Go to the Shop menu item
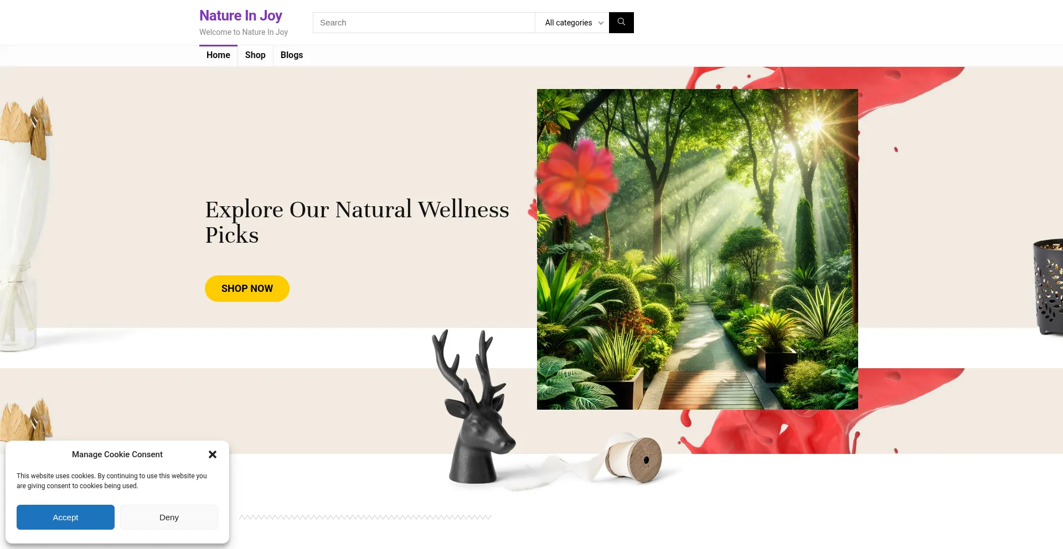 point(255,55)
